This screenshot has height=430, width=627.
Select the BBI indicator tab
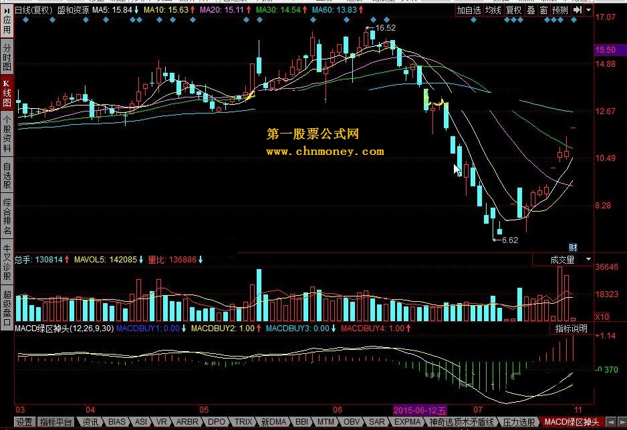point(302,421)
